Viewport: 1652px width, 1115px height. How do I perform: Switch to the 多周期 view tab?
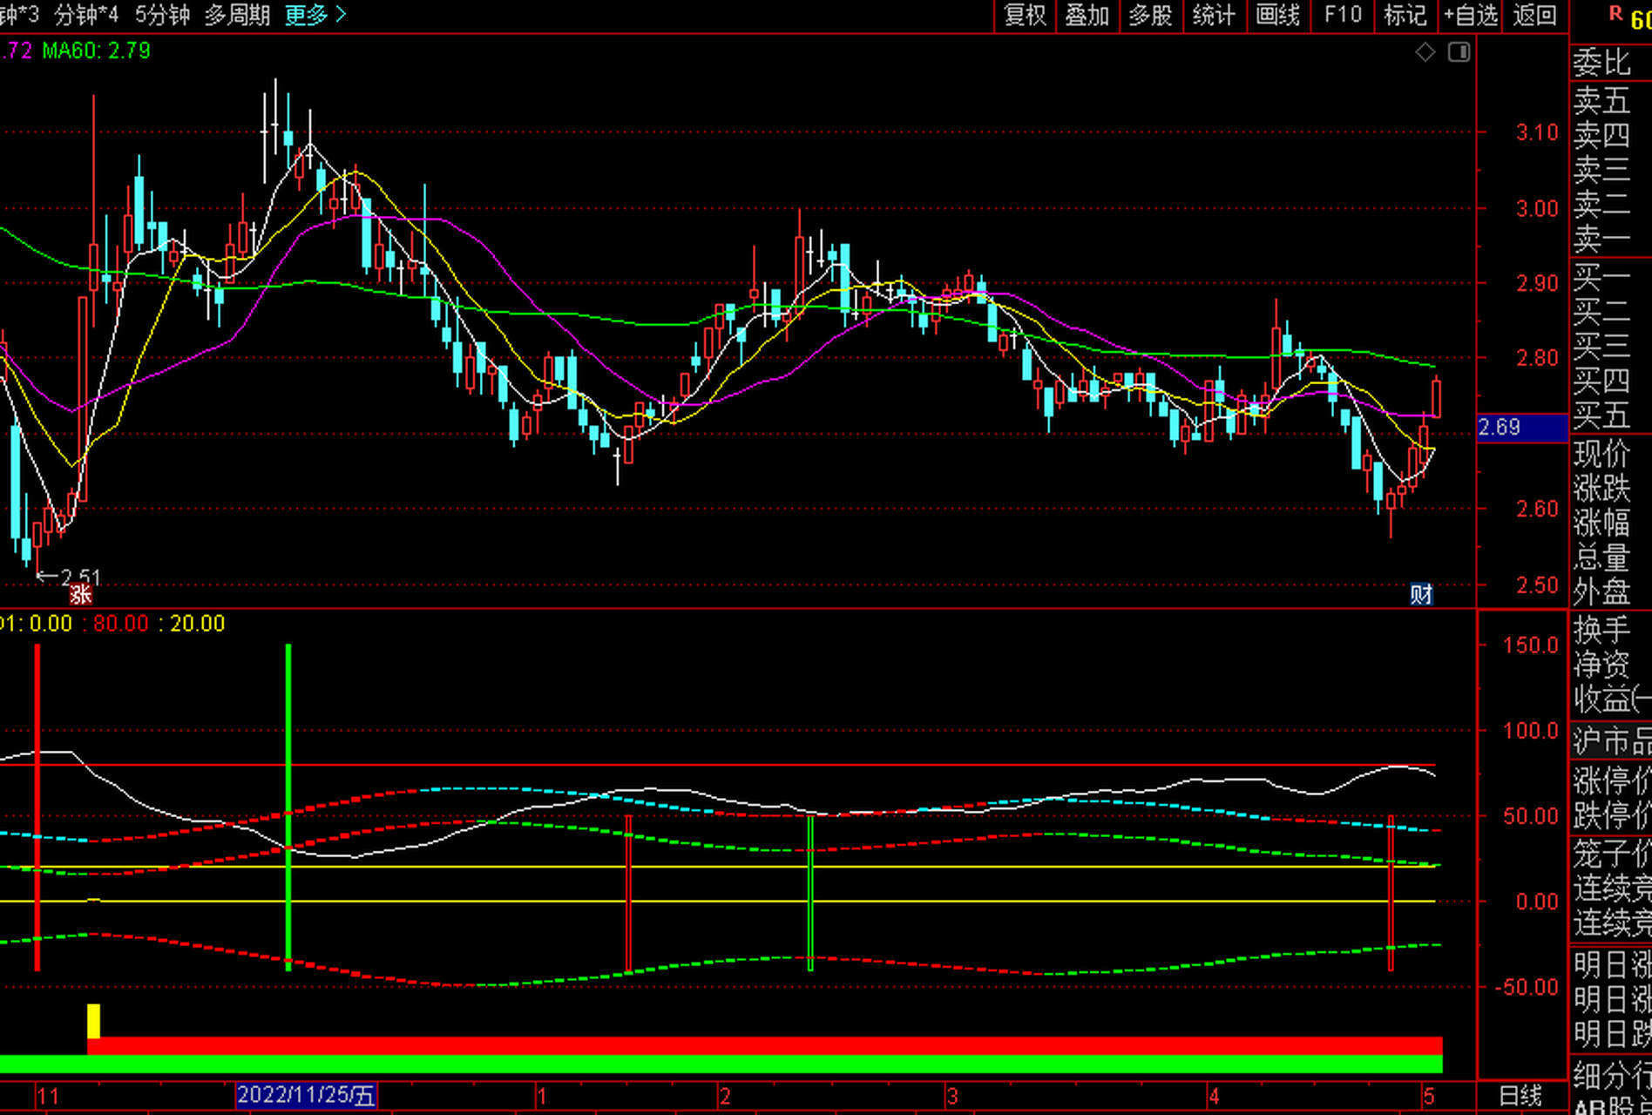pyautogui.click(x=237, y=16)
